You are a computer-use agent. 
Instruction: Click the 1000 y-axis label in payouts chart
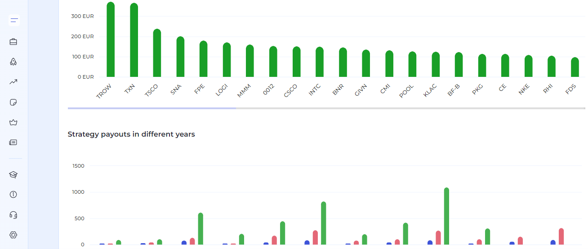coord(78,192)
